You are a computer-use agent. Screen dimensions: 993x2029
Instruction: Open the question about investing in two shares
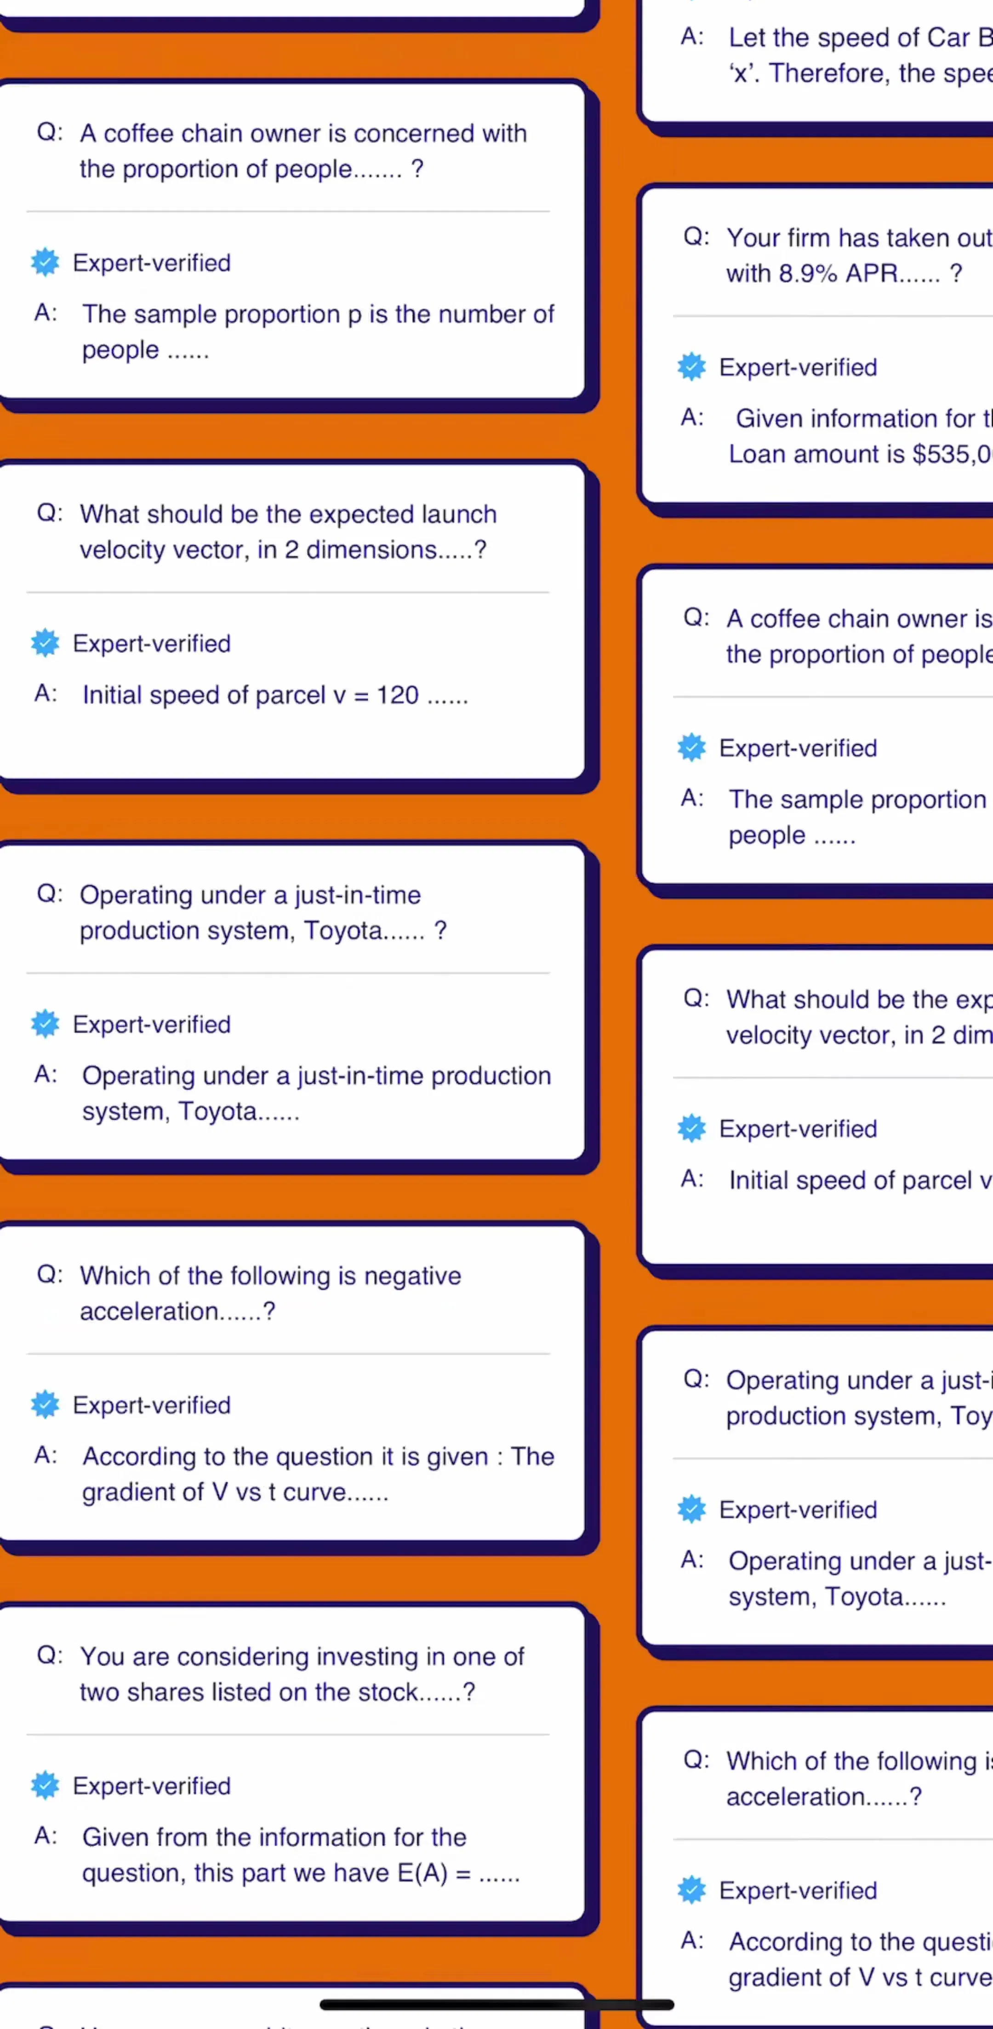302,1674
